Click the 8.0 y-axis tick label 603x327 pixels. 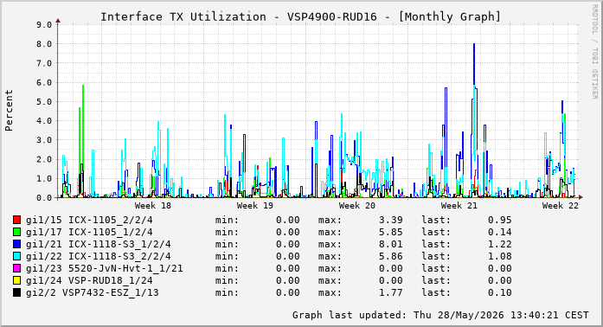coord(44,44)
